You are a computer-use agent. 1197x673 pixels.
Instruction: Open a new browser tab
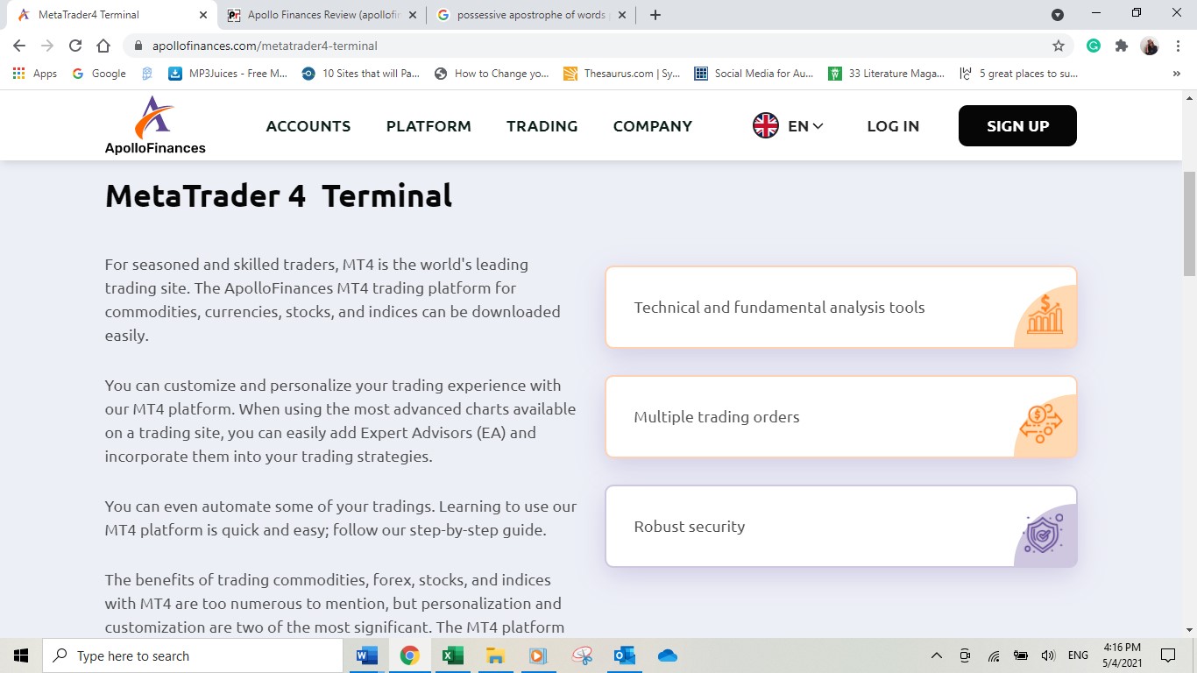(x=655, y=15)
